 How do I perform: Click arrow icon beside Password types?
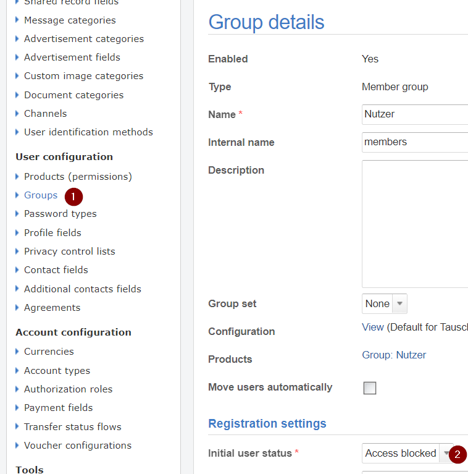click(x=17, y=214)
